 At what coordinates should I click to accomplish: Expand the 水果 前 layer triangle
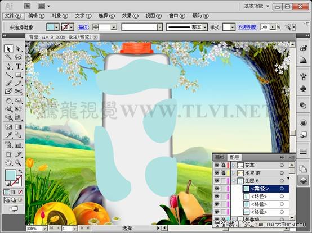(x=234, y=173)
